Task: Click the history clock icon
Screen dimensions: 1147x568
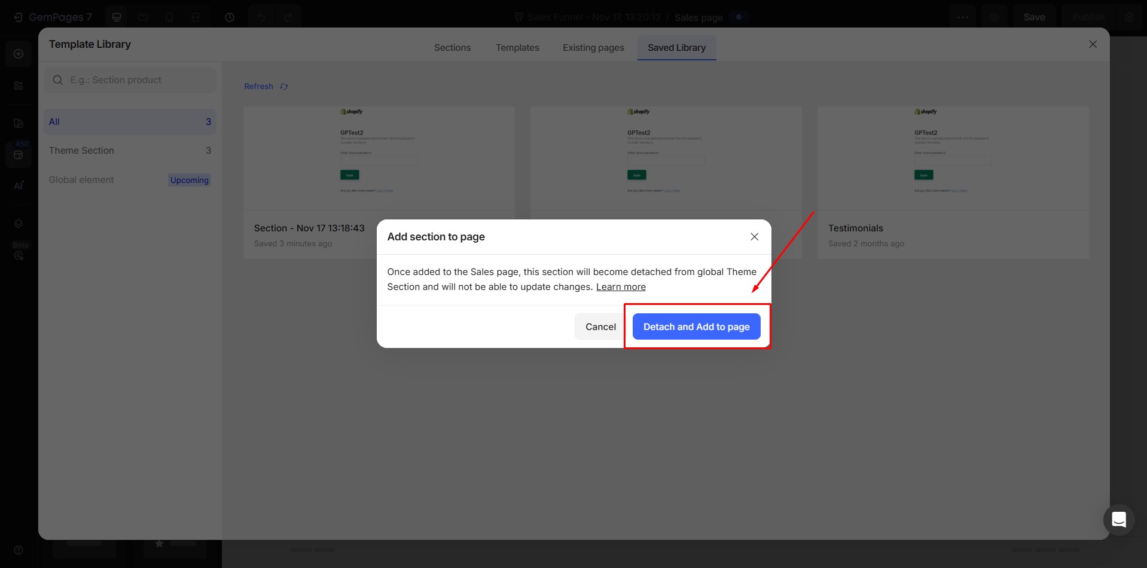Action: pos(230,17)
